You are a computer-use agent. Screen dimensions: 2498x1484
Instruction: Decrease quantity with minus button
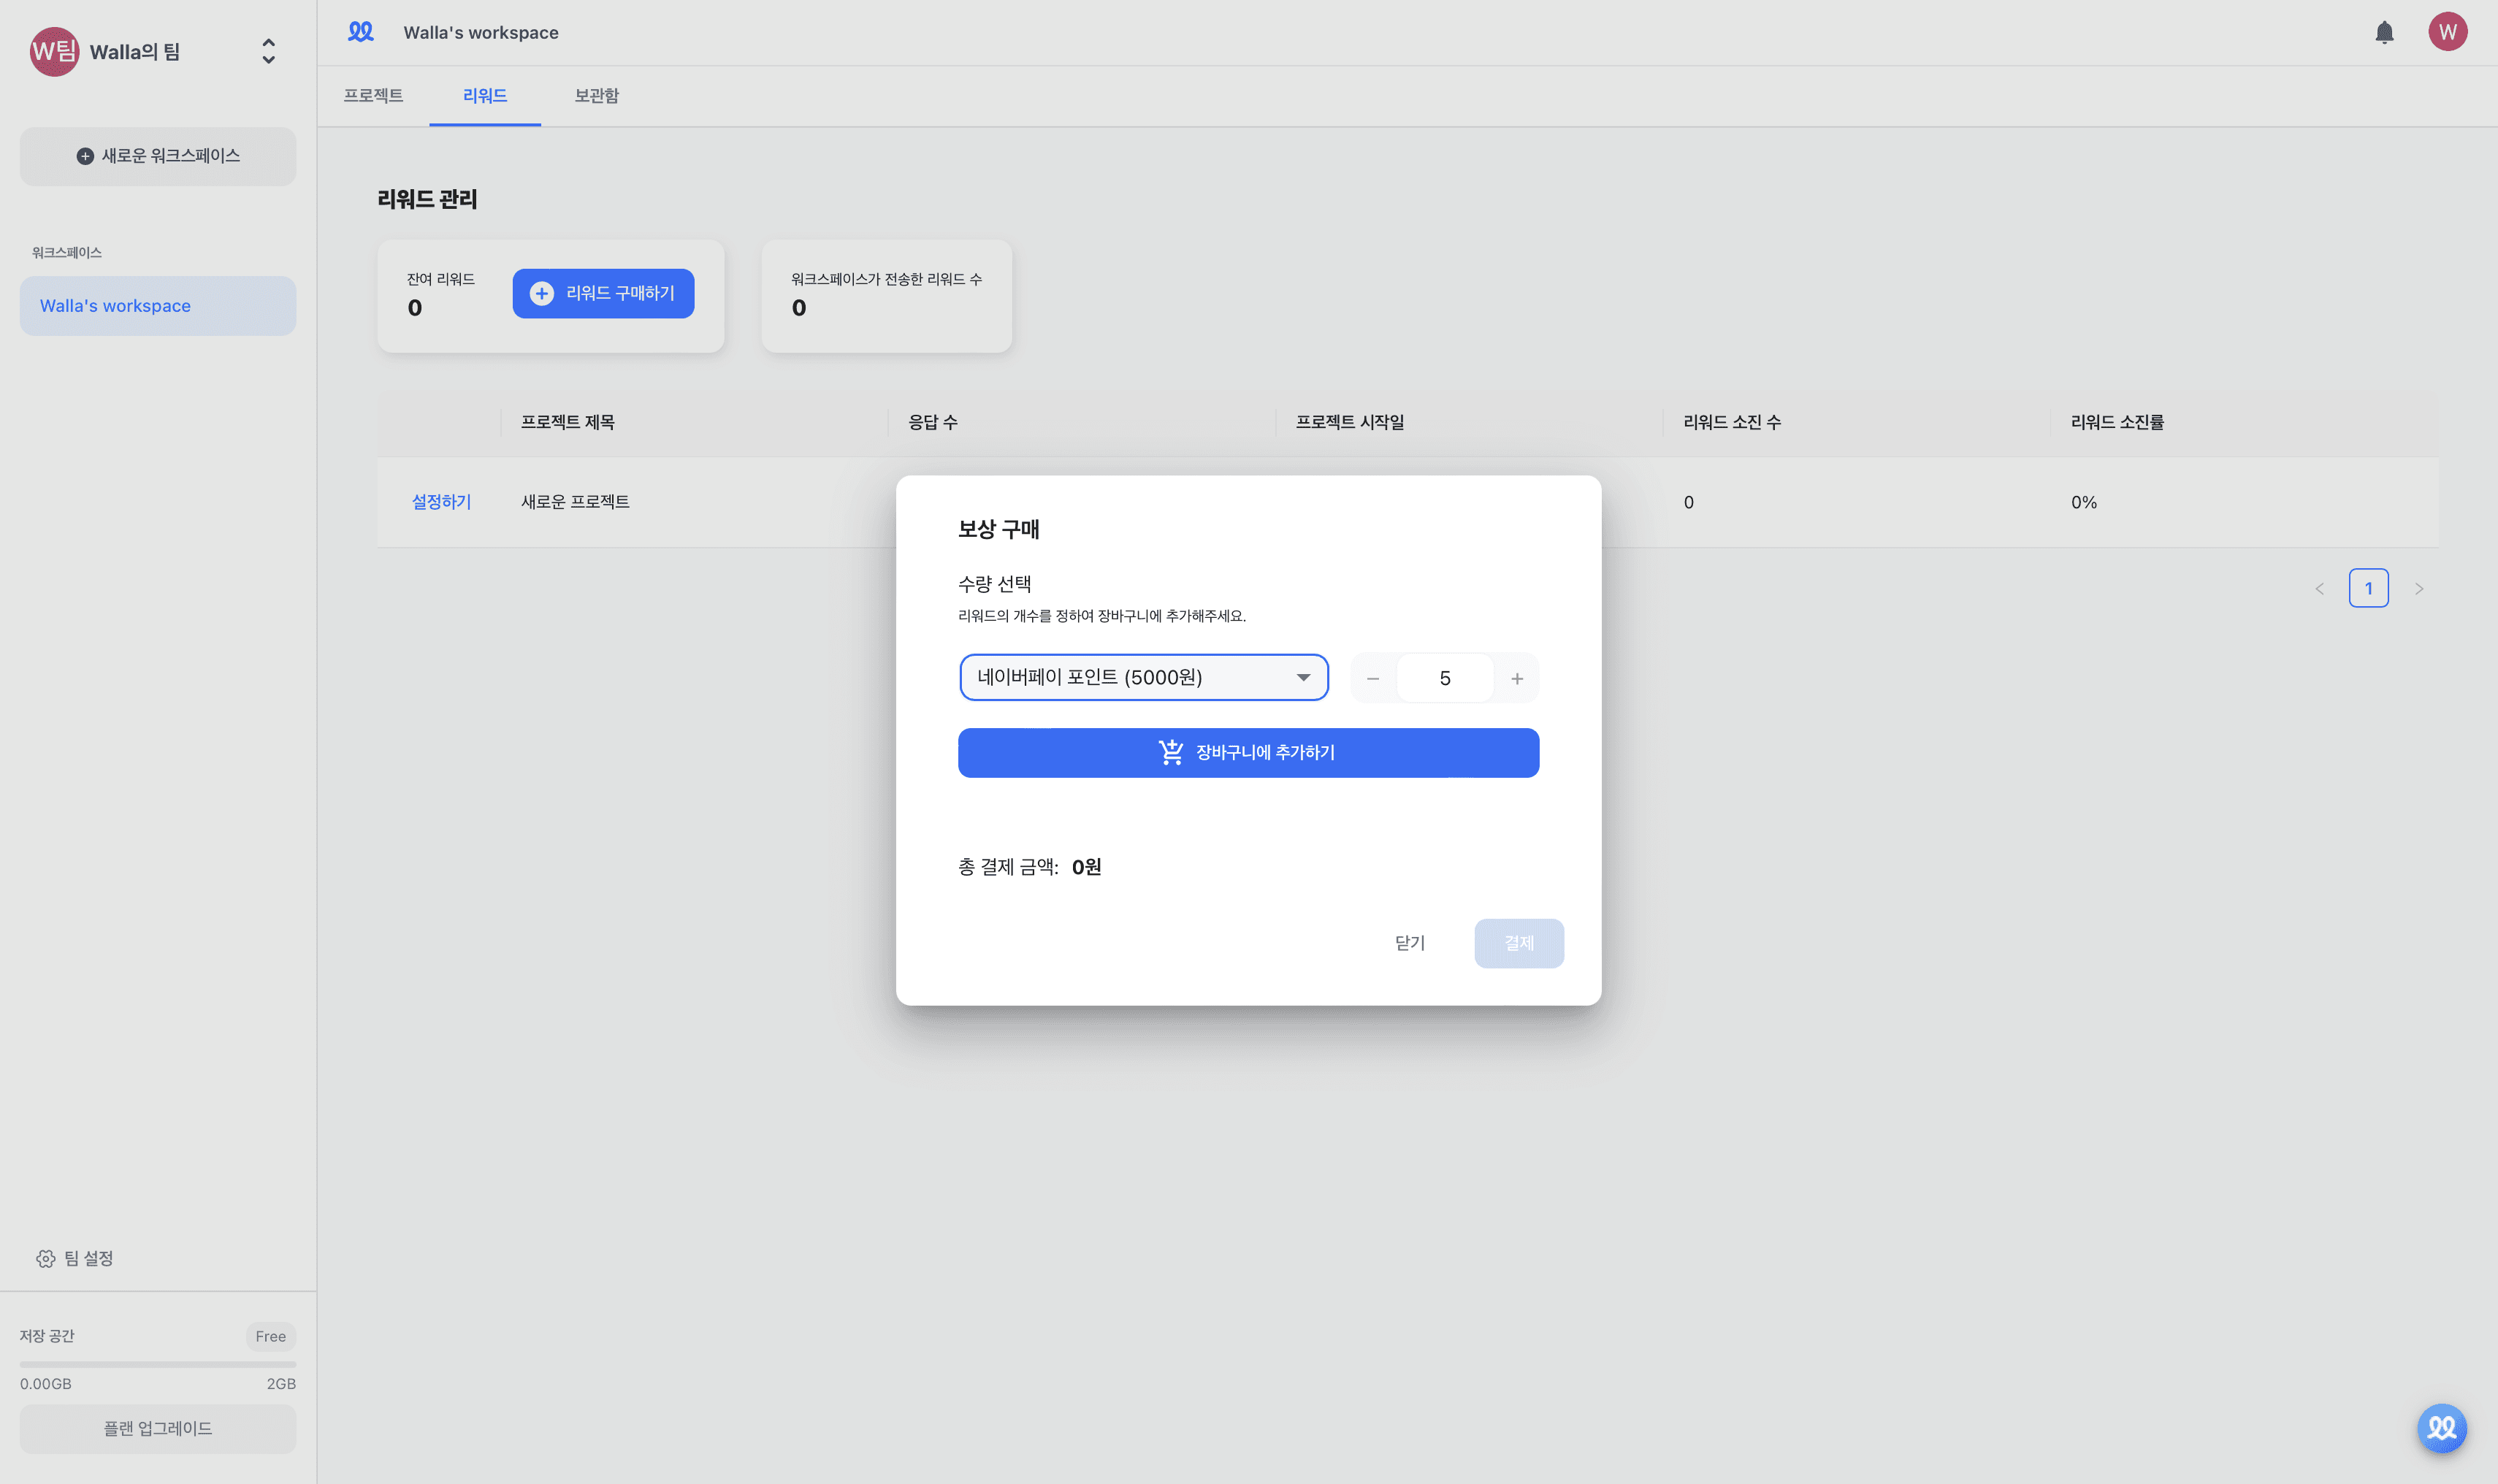(x=1373, y=679)
